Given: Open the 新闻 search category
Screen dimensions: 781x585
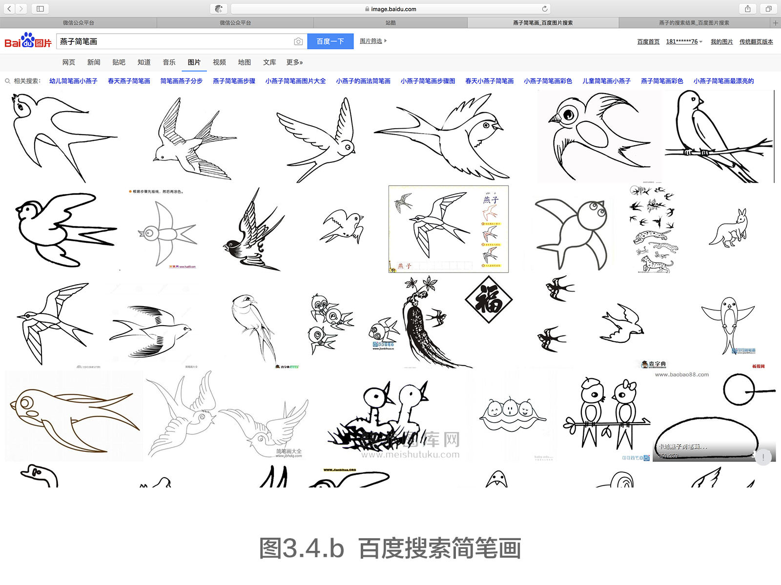Looking at the screenshot, I should pos(94,62).
